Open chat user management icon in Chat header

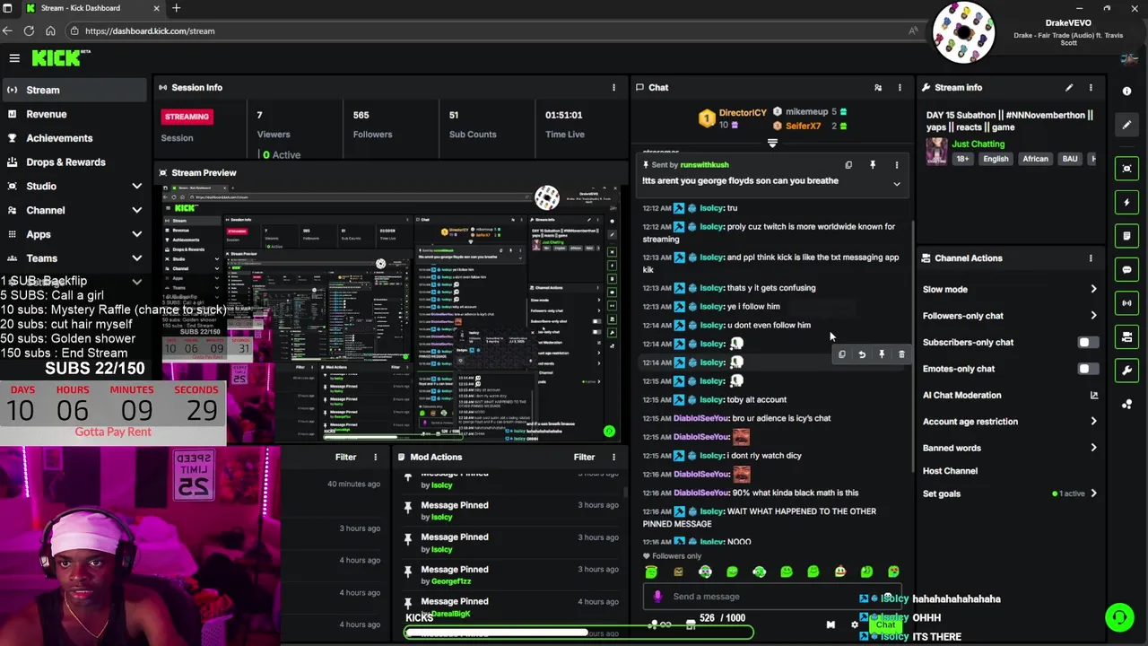coord(878,87)
